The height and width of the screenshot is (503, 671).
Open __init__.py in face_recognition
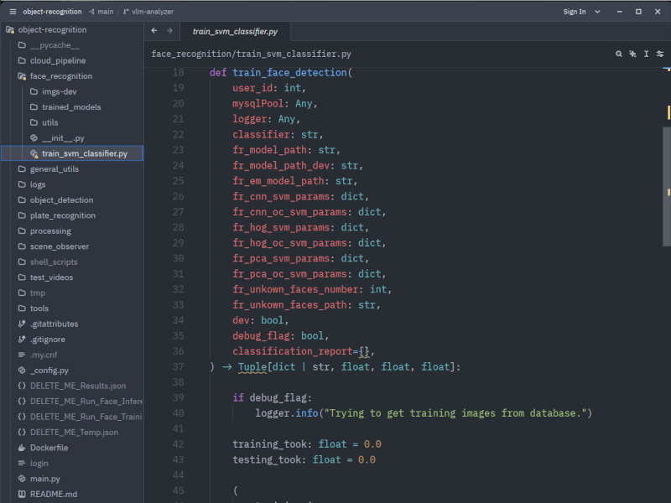click(x=72, y=138)
